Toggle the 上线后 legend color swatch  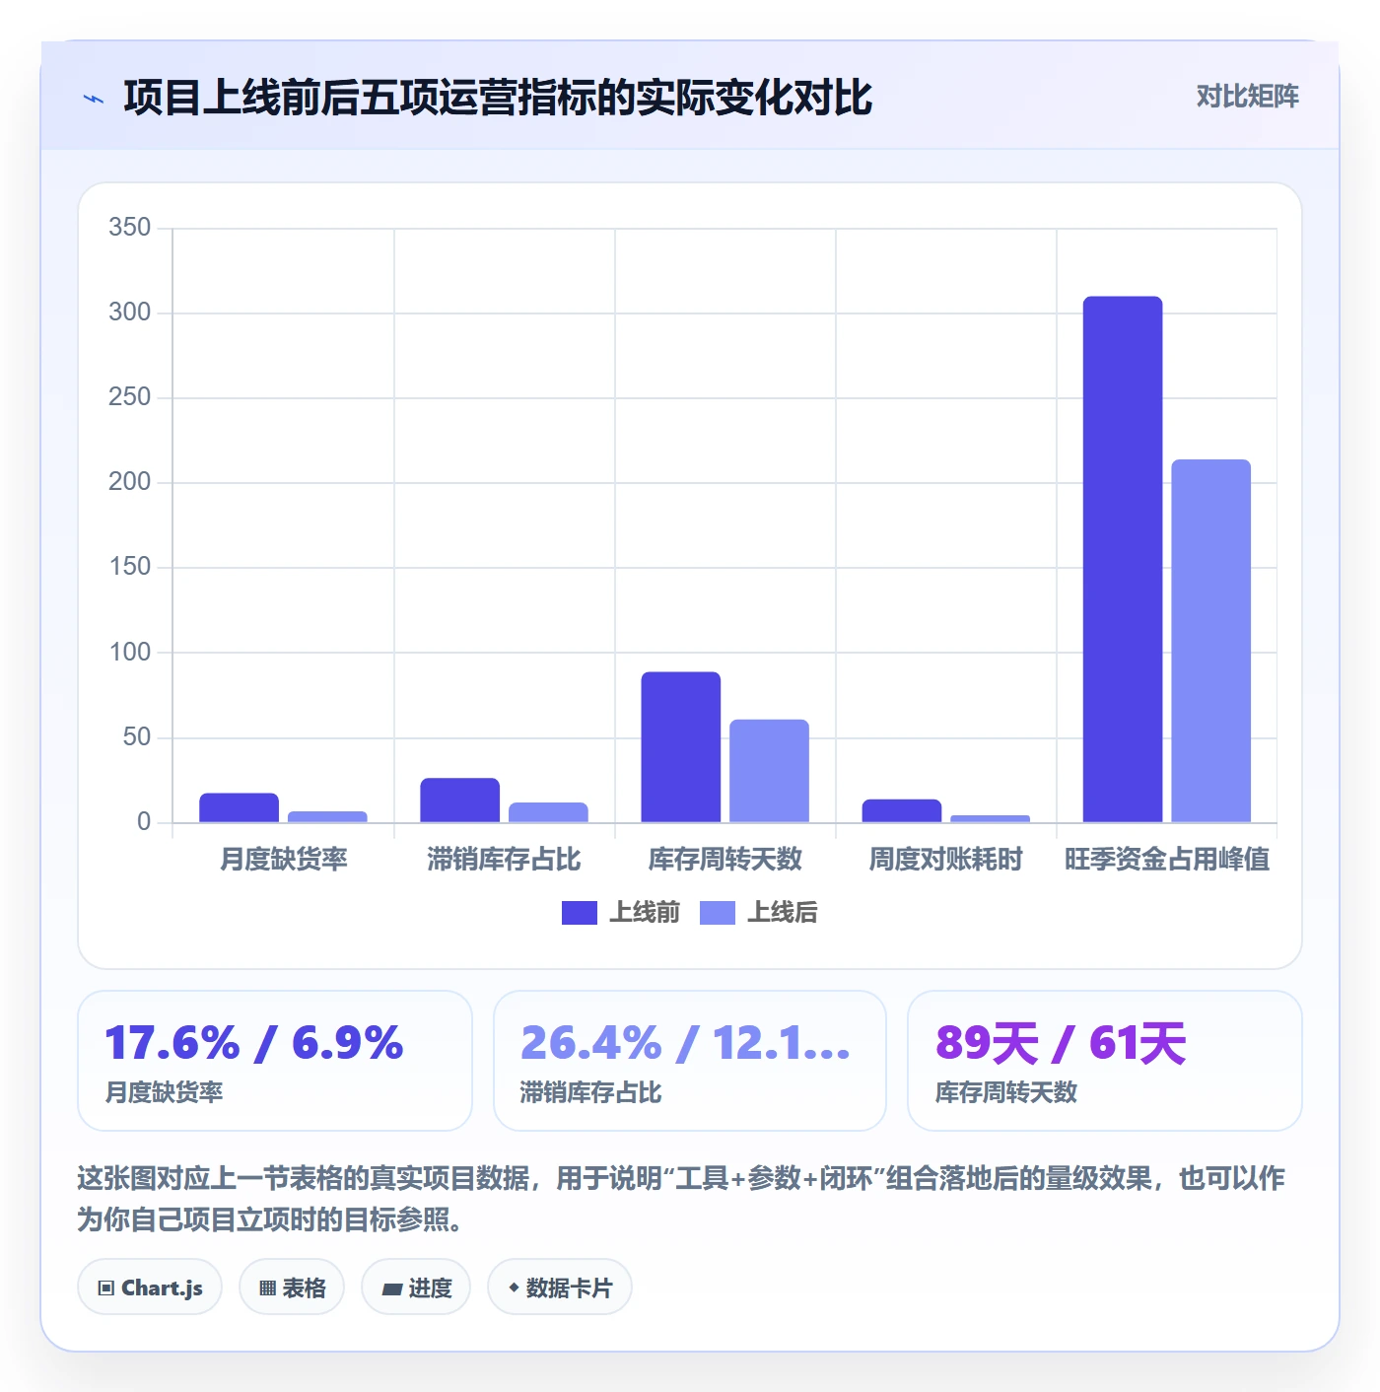718,913
